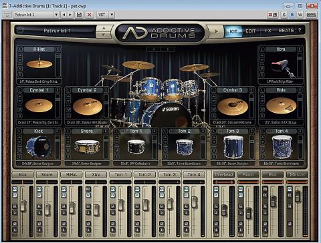Image resolution: width=321 pixels, height=243 pixels.
Task: Open the host preset dropdown Petruv kit 1
Action: click(35, 15)
